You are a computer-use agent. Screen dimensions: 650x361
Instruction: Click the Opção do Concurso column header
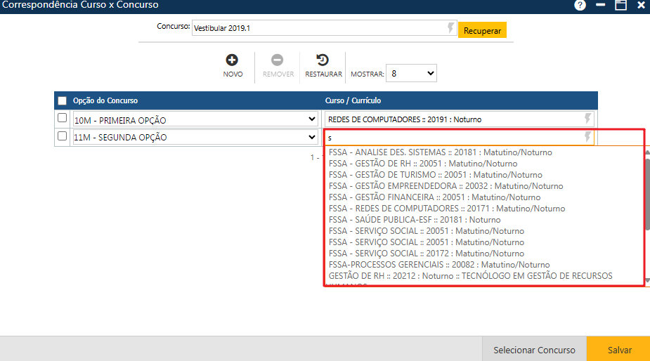[105, 100]
